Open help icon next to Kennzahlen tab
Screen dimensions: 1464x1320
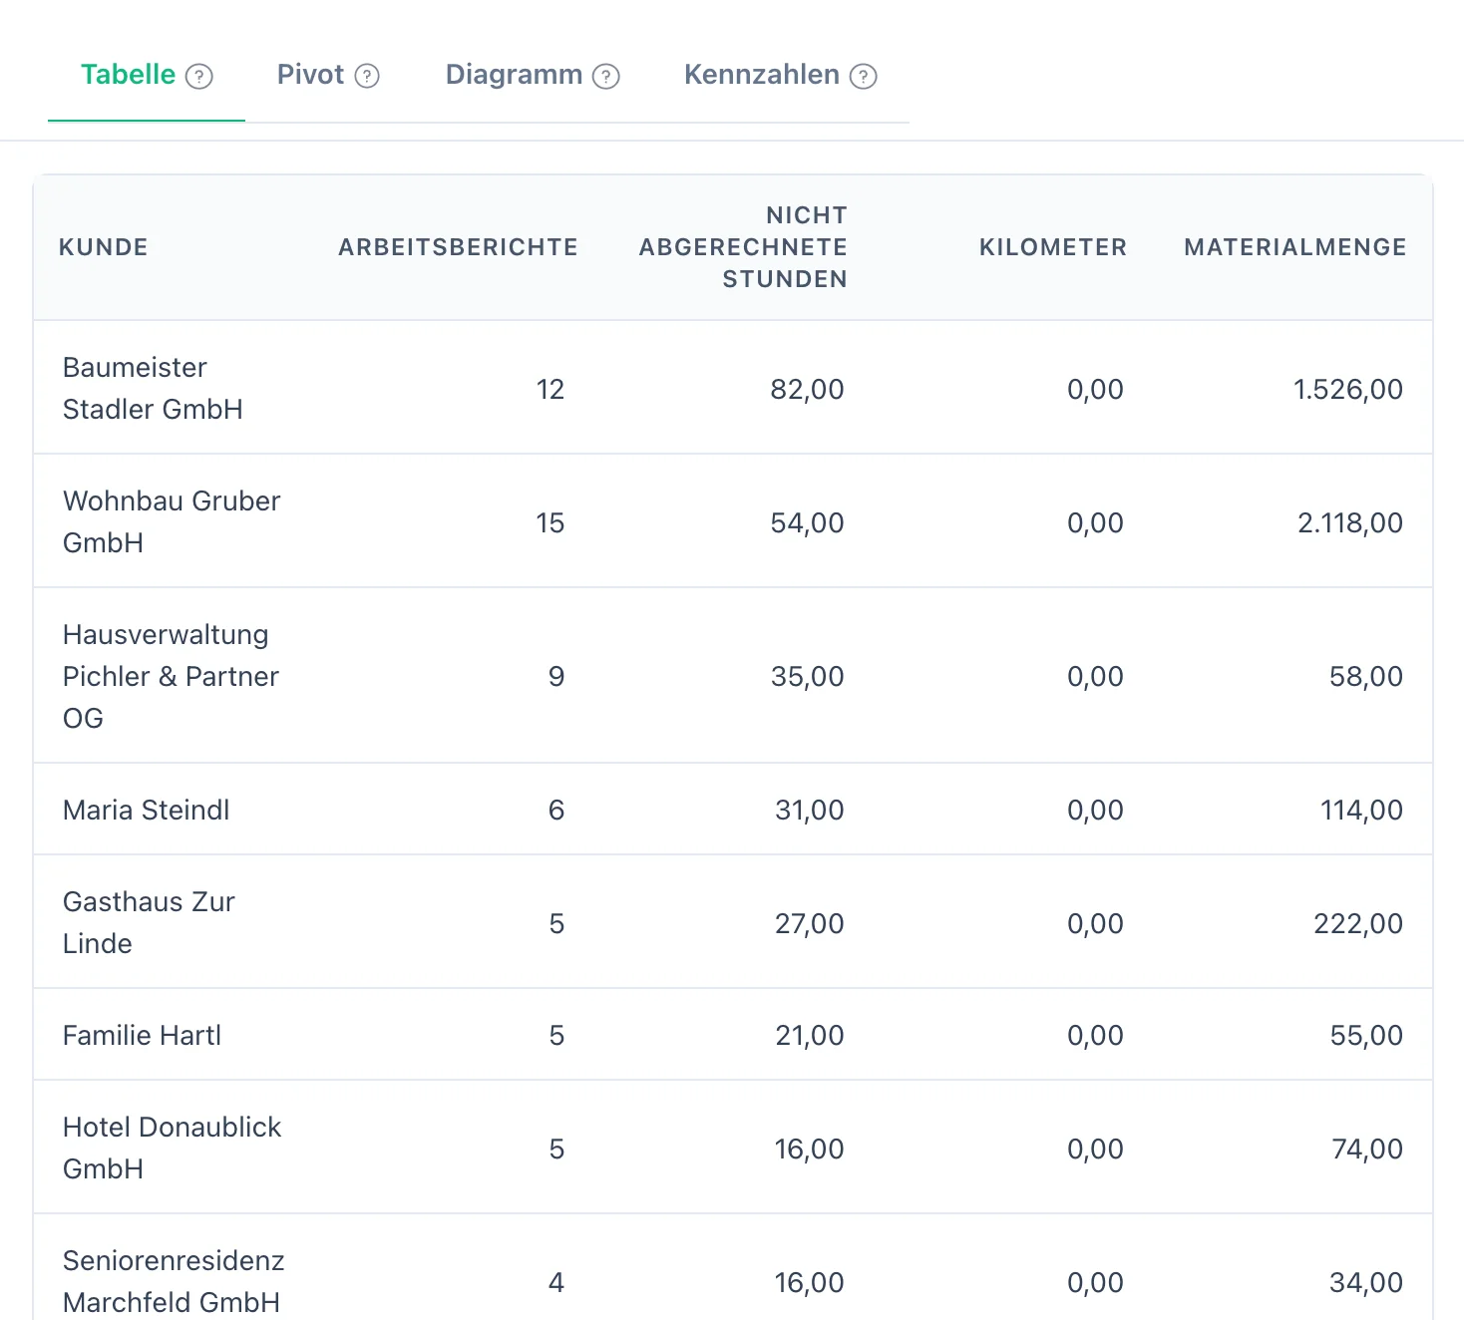[x=864, y=76]
